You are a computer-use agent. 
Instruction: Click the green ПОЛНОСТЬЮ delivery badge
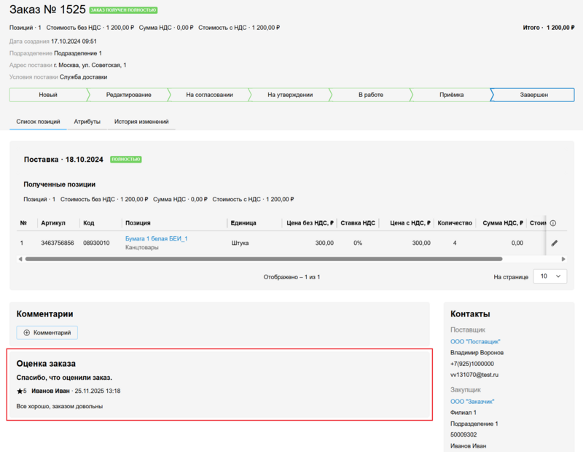coord(125,159)
